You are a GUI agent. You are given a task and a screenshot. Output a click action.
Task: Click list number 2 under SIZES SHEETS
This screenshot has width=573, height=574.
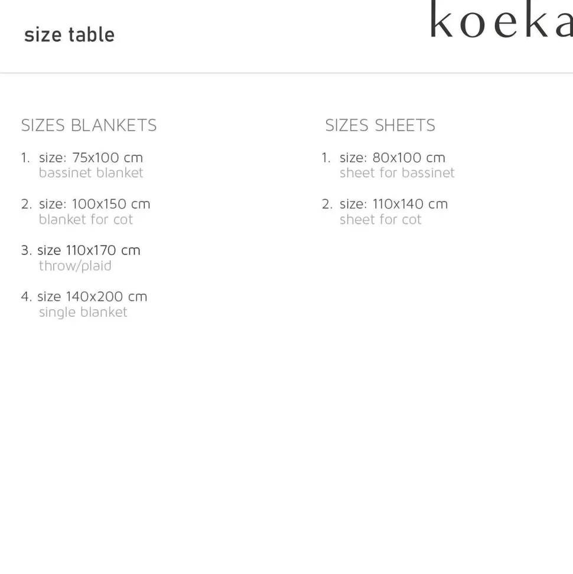click(x=327, y=204)
